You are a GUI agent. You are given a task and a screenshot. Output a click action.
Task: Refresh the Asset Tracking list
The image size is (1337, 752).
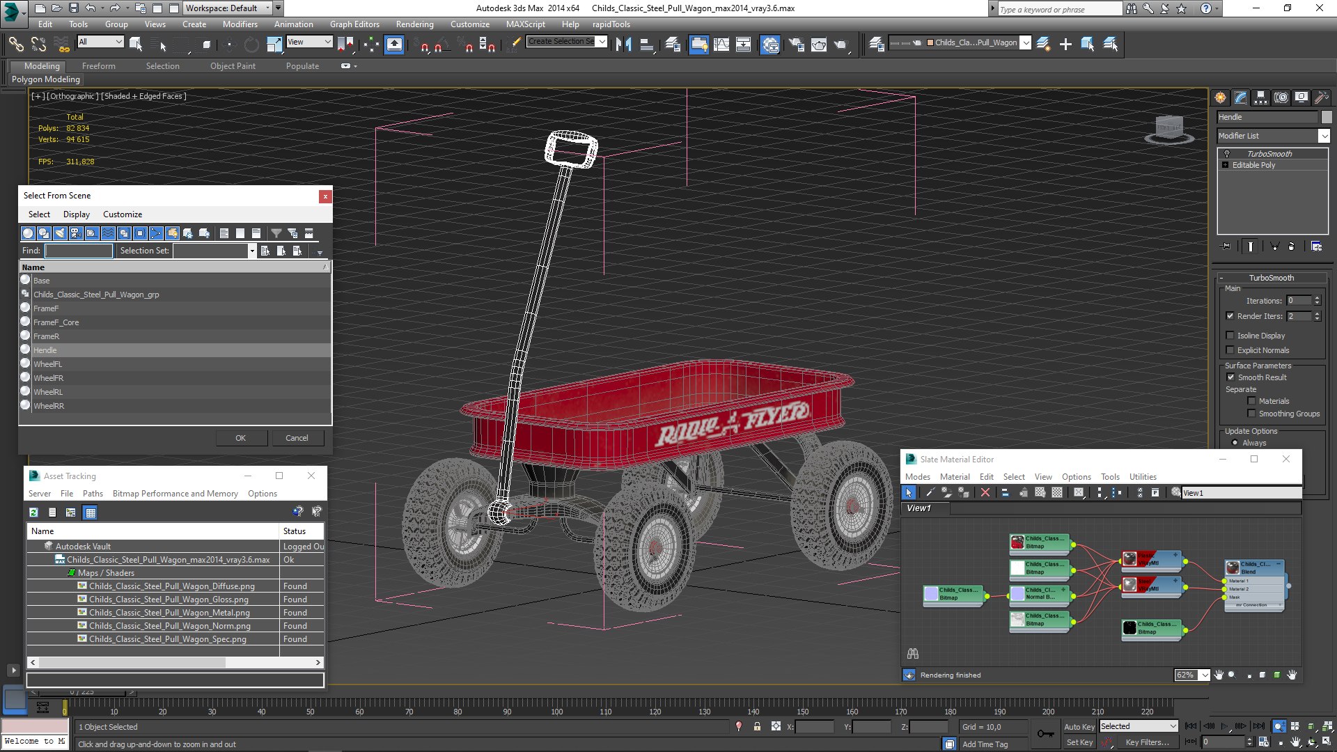point(33,512)
